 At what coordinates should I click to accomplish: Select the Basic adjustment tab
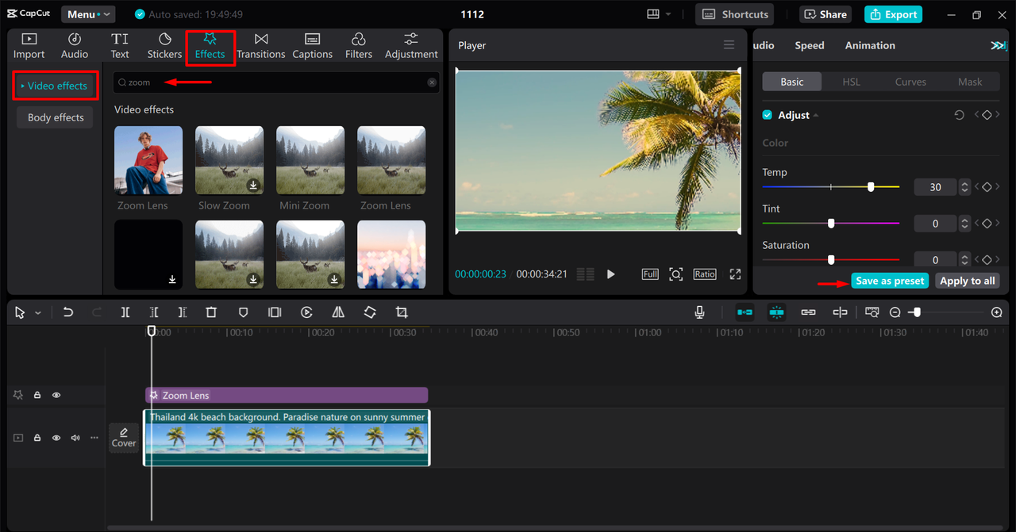pos(792,82)
